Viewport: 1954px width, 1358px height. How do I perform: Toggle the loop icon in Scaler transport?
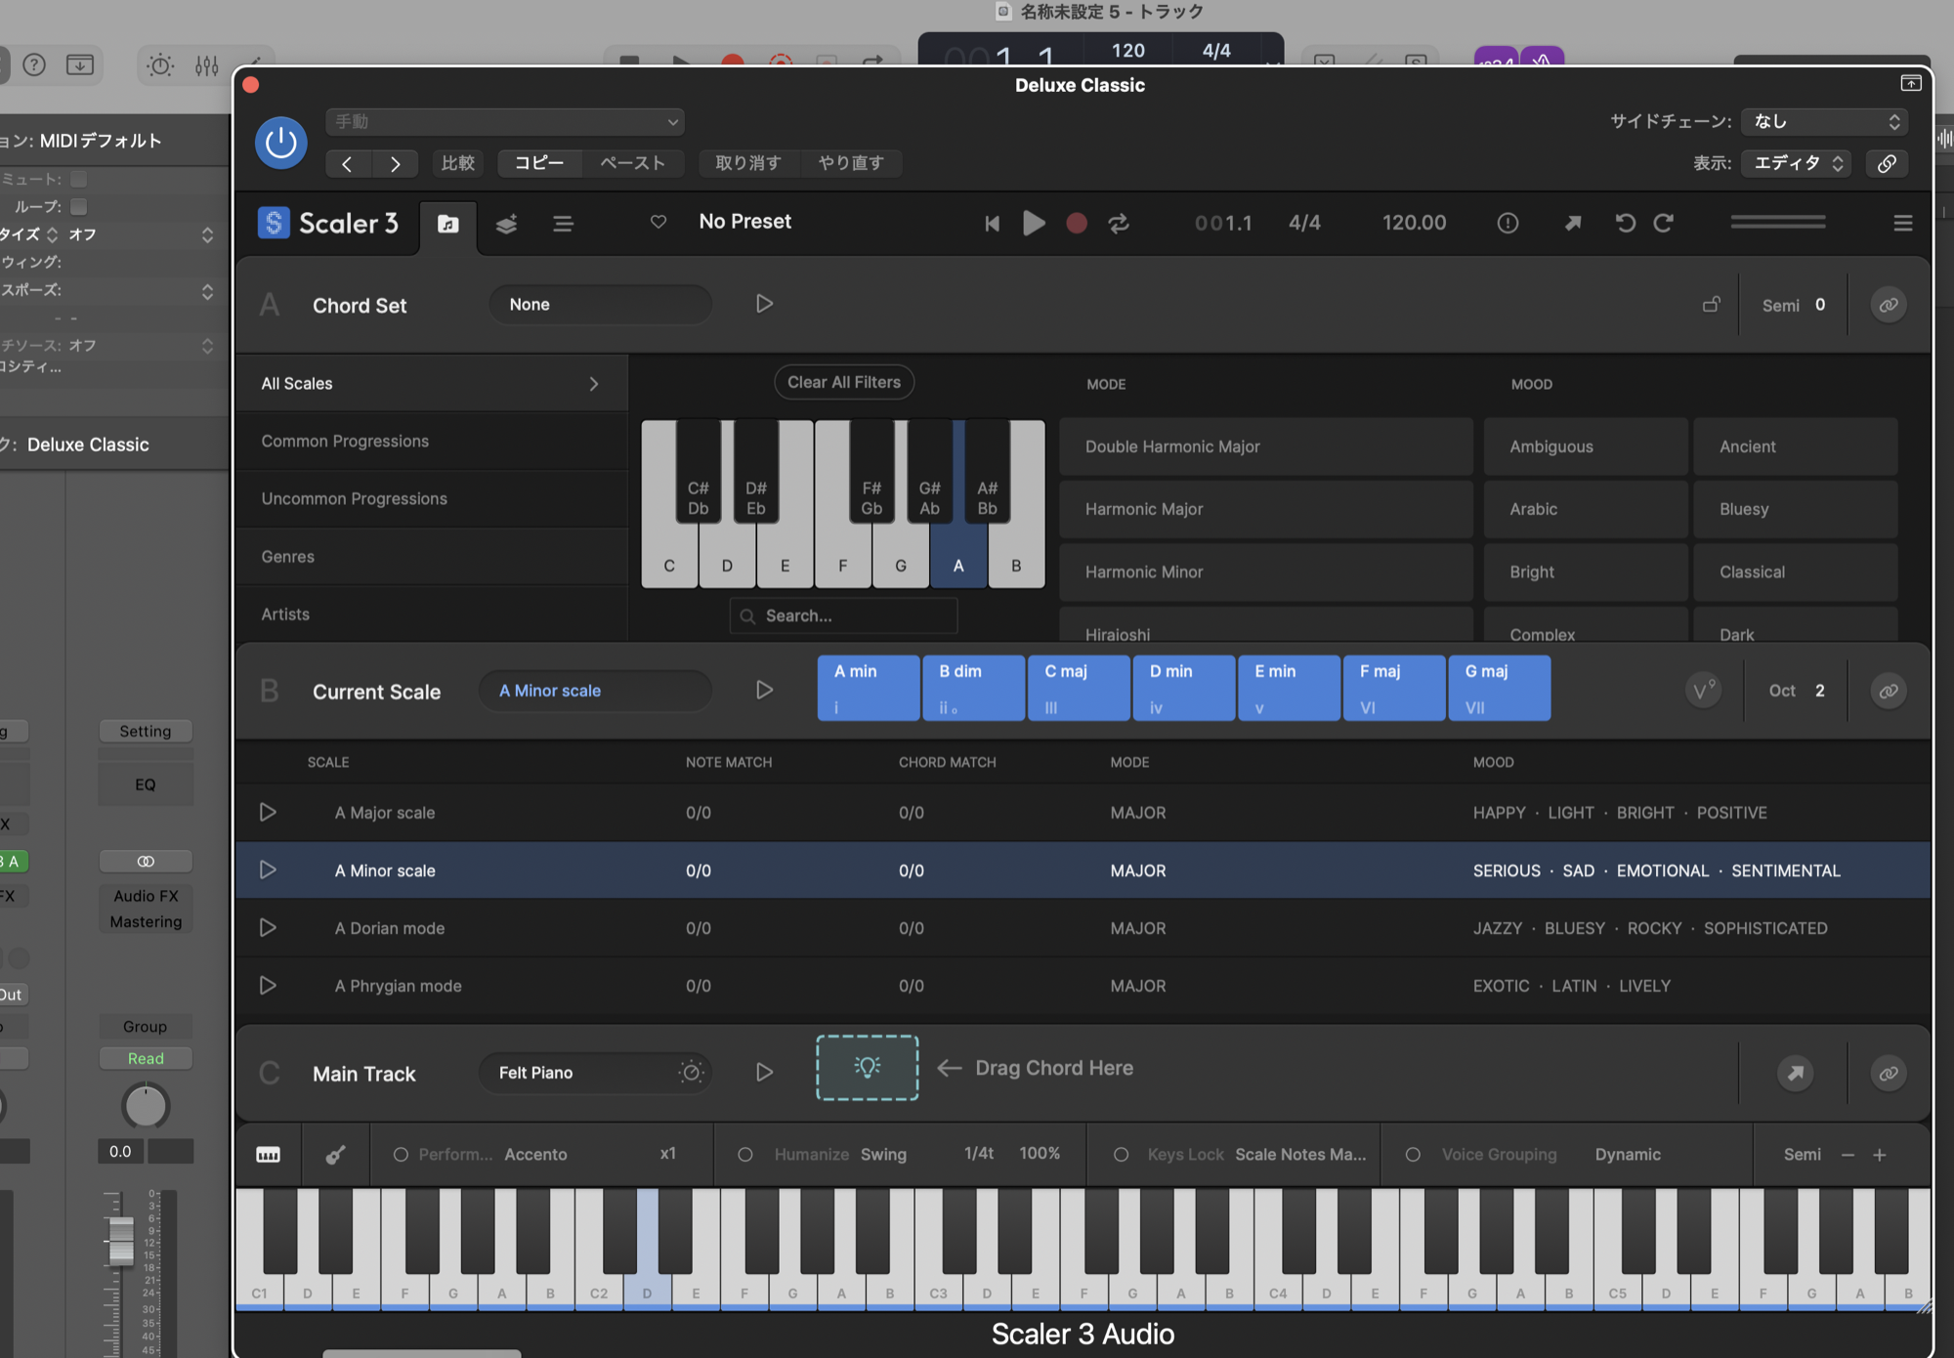coord(1119,224)
